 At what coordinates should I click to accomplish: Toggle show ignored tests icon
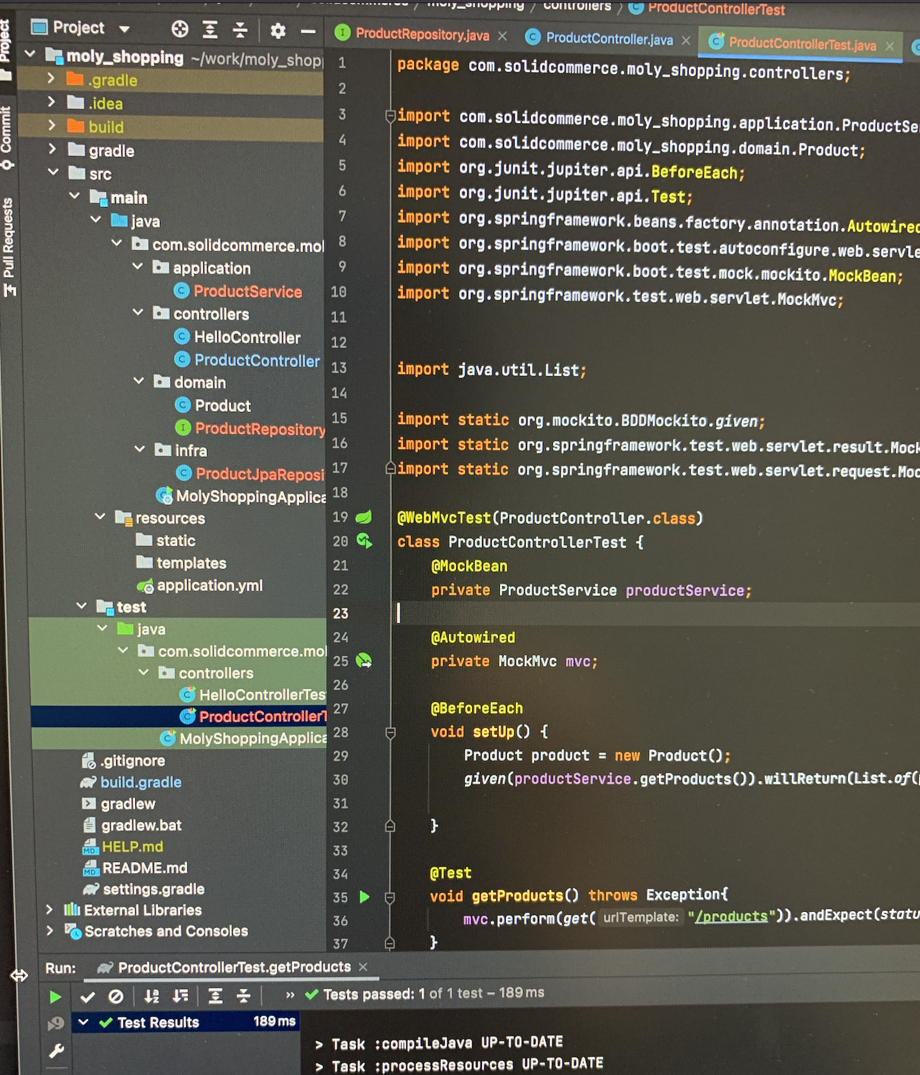click(116, 996)
